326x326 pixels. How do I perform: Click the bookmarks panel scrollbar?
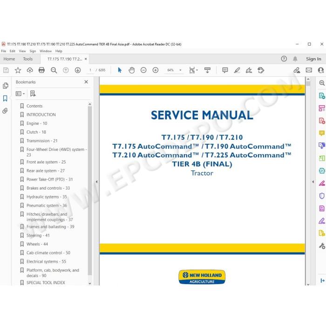pos(90,191)
